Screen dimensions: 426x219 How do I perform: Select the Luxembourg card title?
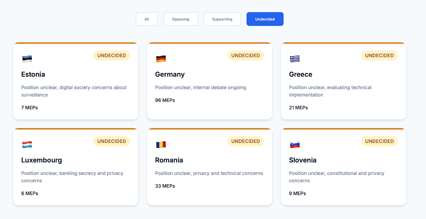pos(42,160)
